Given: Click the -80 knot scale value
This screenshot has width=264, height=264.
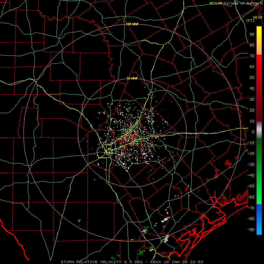Looking at the screenshot, I should point(251,219).
